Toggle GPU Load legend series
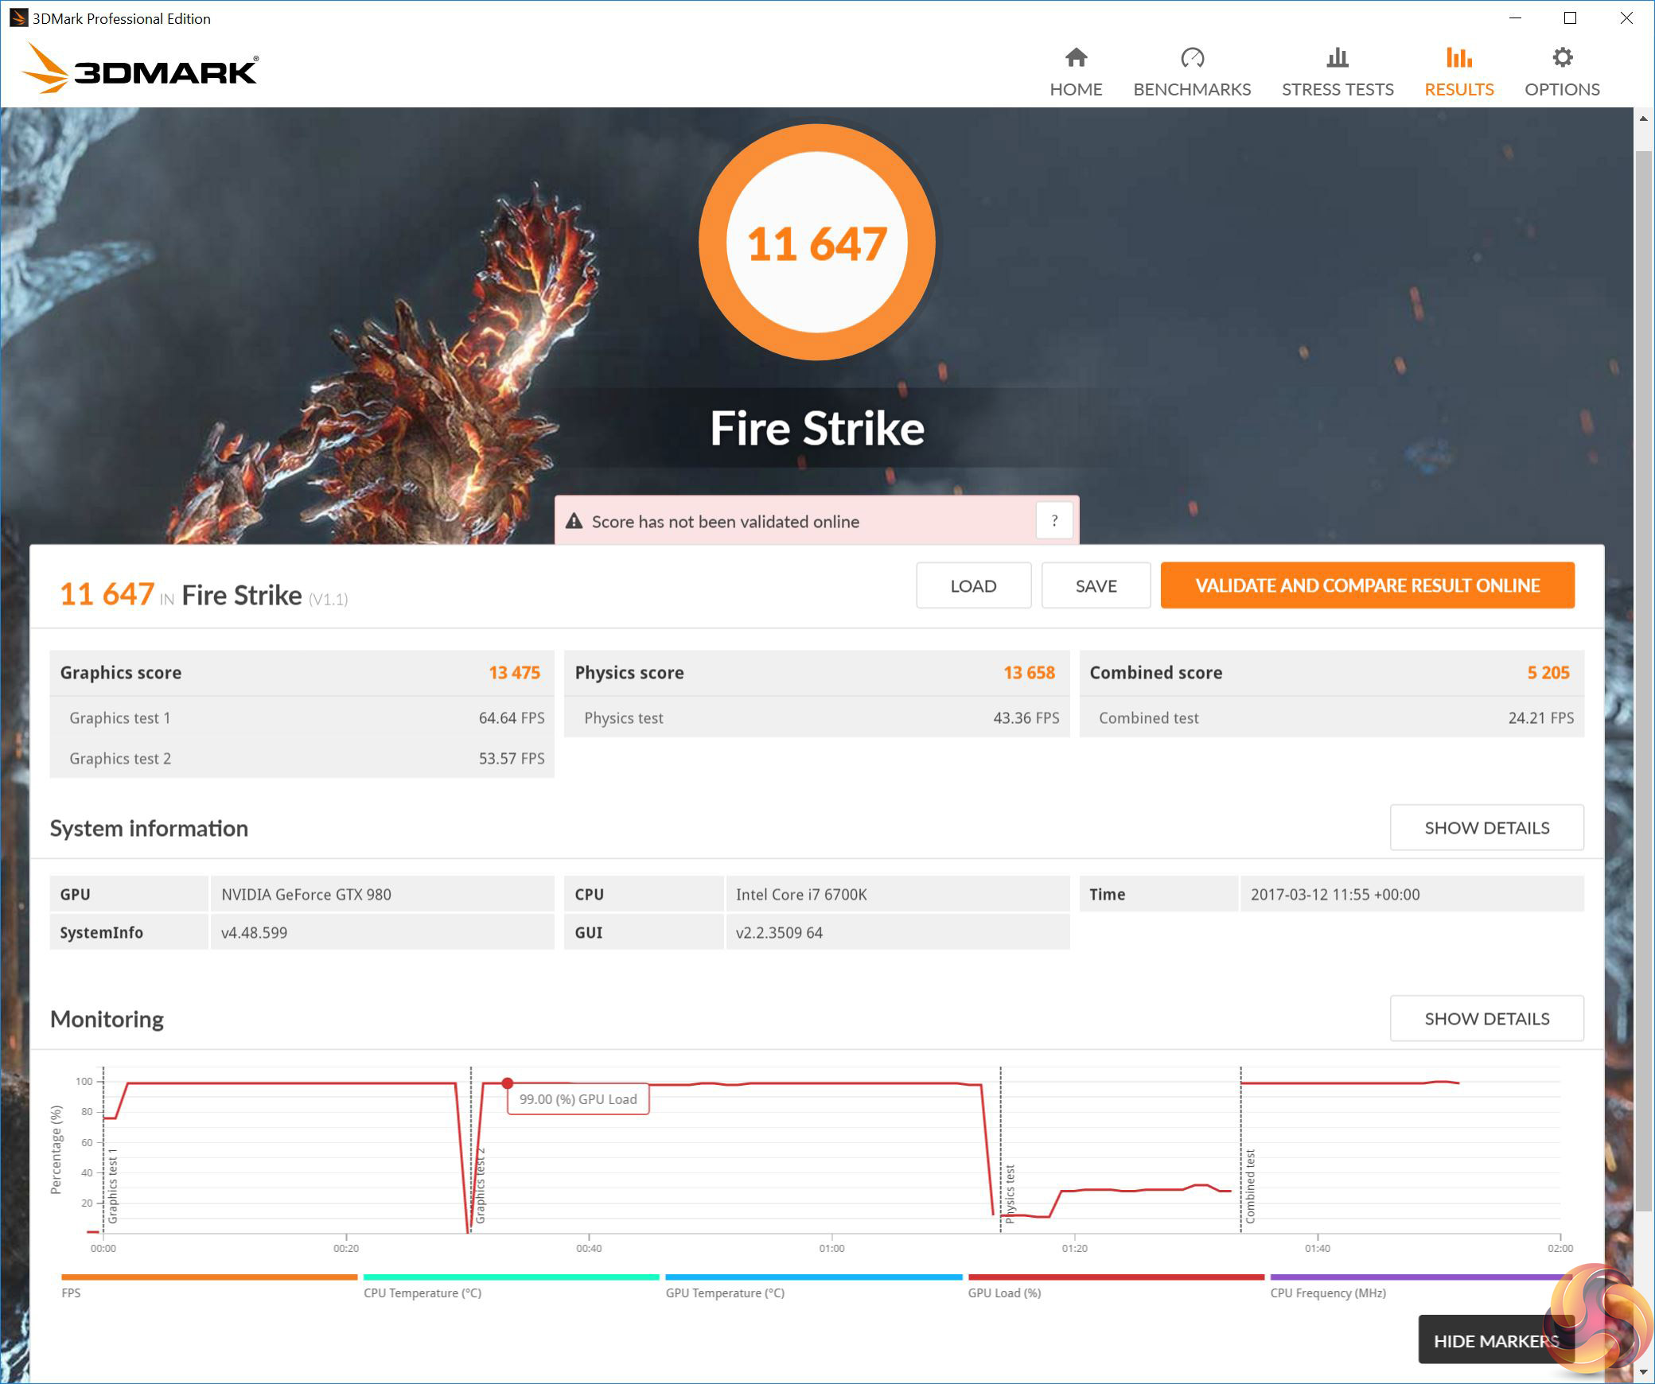Screen dimensions: 1655x1384 (1004, 1293)
